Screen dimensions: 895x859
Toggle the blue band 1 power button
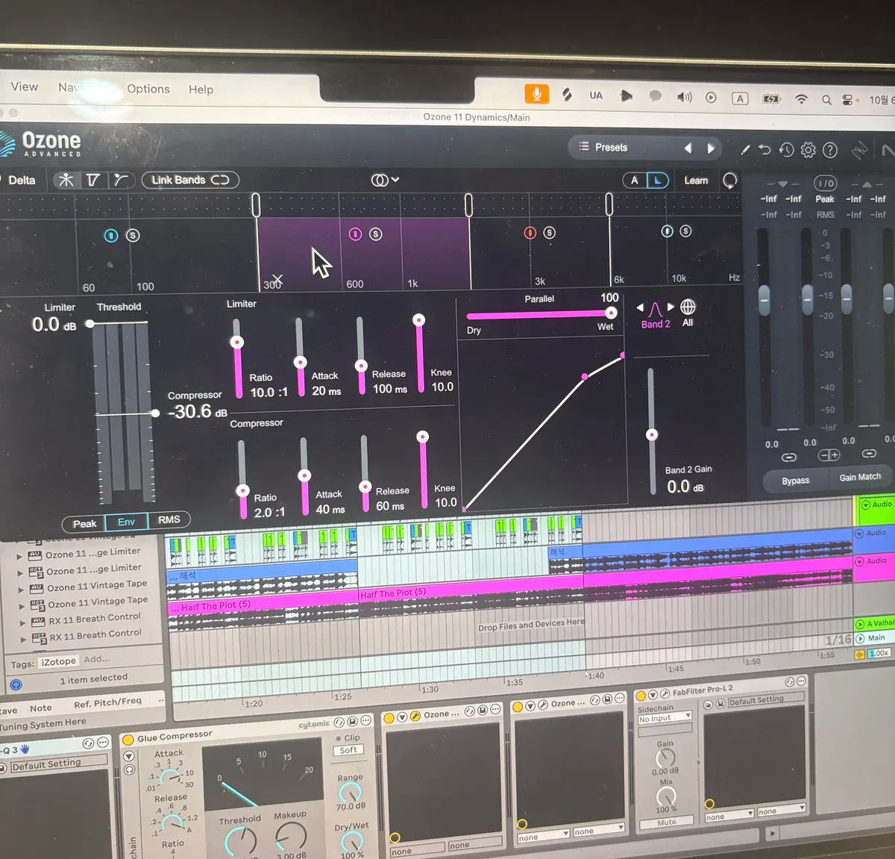click(111, 235)
